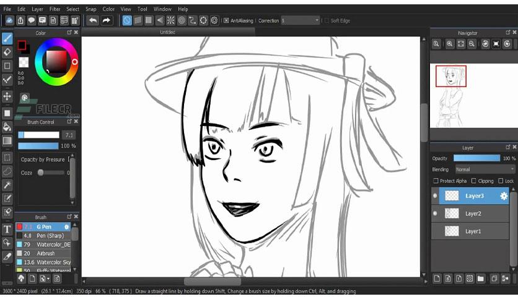Screen dimensions: 518x299
Task: Adjust the layer Opacity slider
Action: click(x=476, y=158)
